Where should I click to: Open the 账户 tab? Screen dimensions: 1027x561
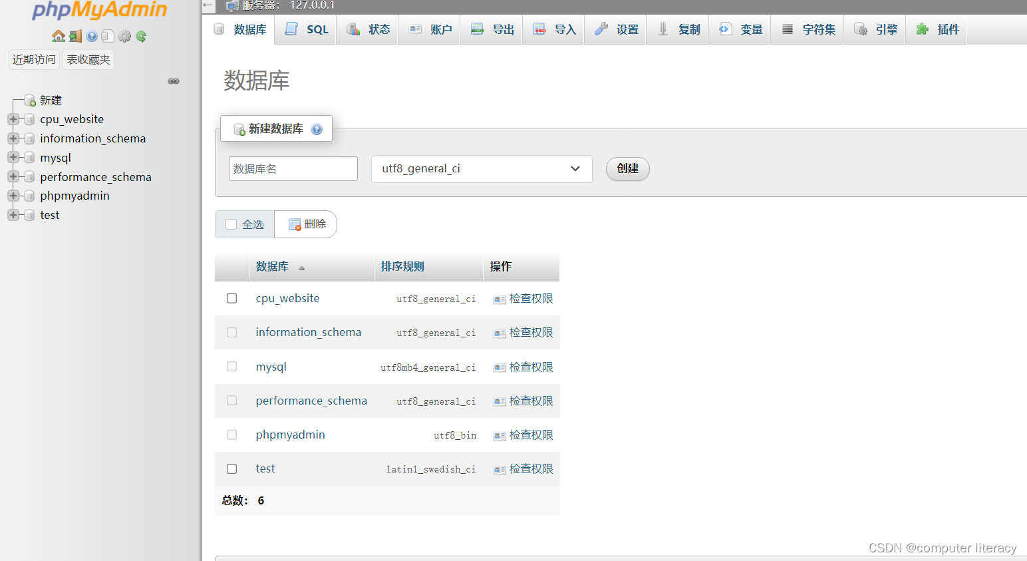click(x=430, y=29)
